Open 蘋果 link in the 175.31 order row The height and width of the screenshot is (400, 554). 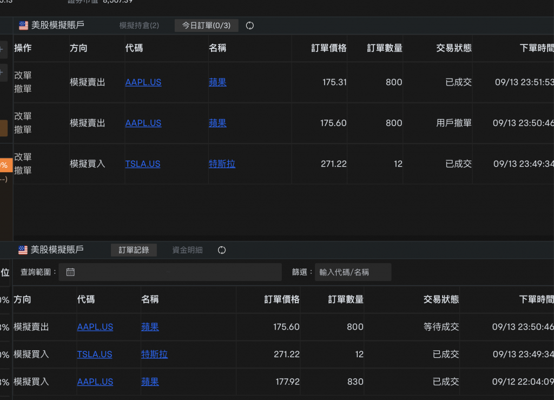(217, 82)
